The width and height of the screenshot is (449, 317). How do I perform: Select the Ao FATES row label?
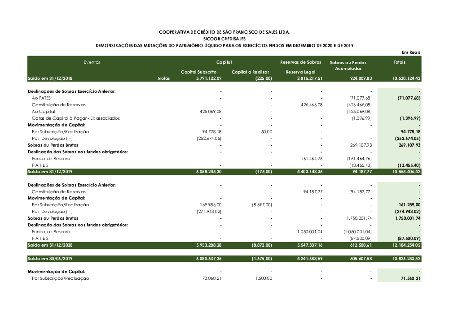(x=40, y=98)
